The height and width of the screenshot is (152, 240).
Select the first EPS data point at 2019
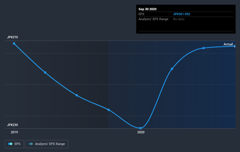[14, 44]
